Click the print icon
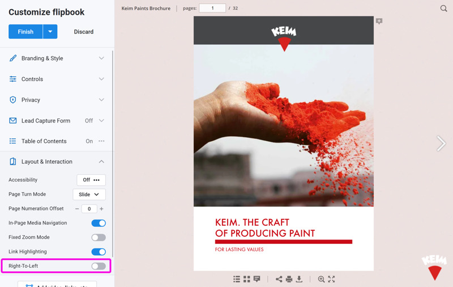 [x=289, y=279]
